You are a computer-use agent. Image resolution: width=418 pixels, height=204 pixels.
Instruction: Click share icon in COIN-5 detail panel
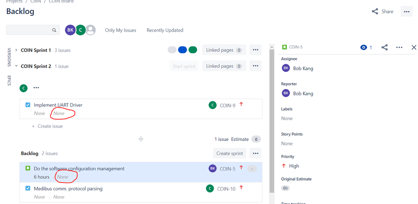[385, 47]
